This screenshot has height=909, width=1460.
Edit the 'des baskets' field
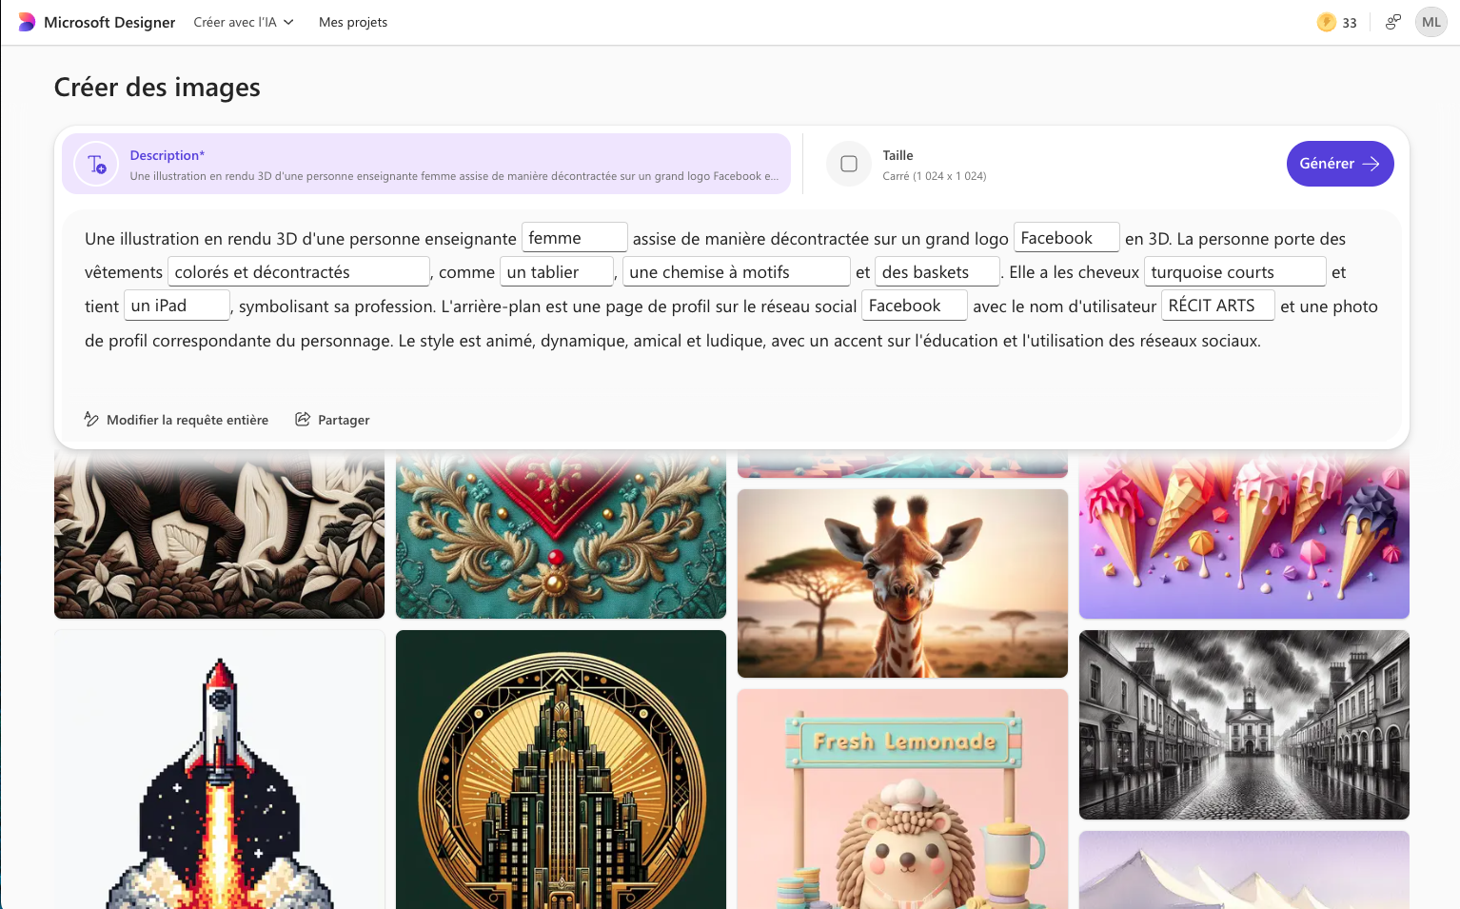(937, 272)
